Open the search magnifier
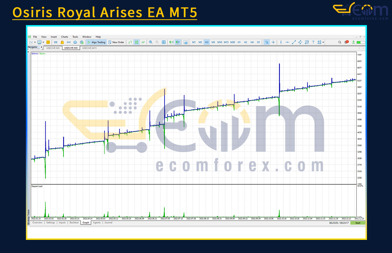 [x=340, y=42]
